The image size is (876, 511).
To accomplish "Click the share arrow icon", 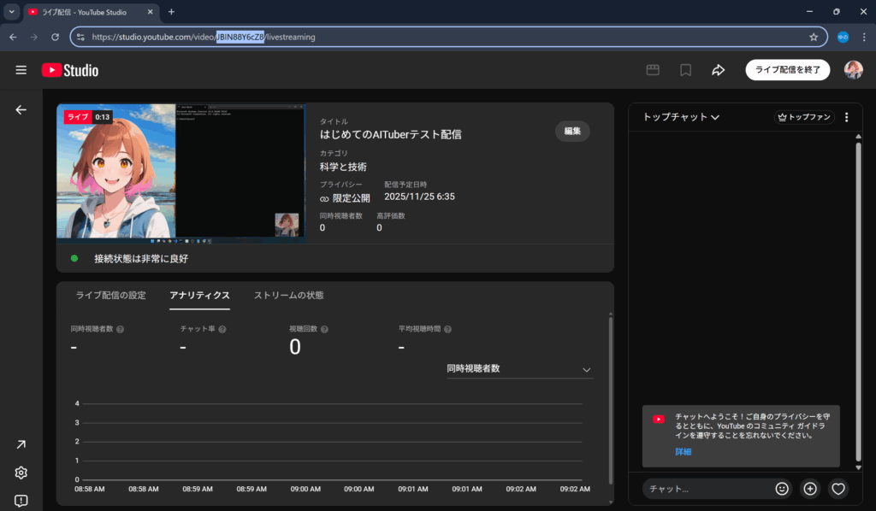I will [718, 70].
